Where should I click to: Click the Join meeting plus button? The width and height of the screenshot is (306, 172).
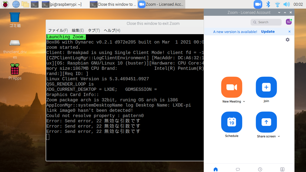266,87
